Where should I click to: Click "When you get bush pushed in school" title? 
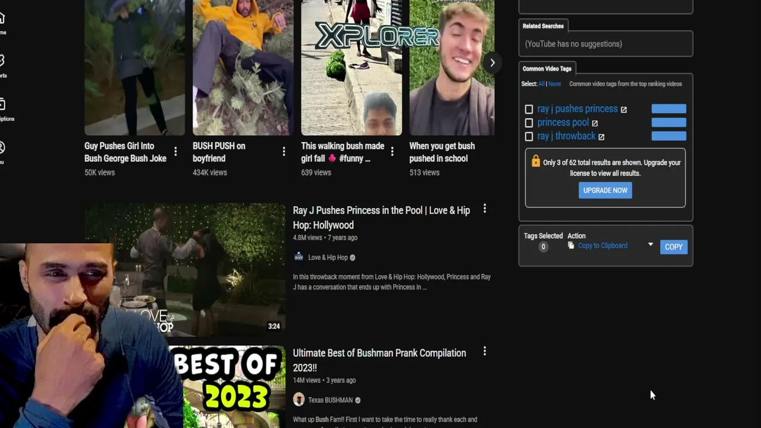click(442, 152)
